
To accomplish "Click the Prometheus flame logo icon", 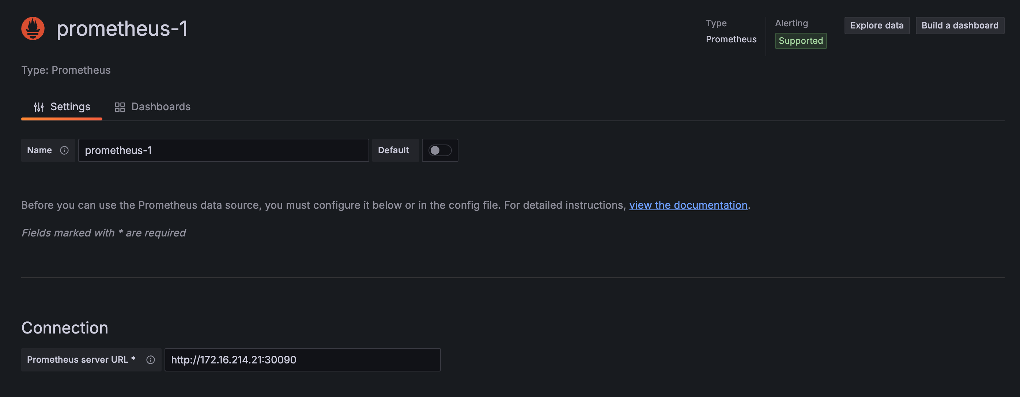I will tap(33, 28).
